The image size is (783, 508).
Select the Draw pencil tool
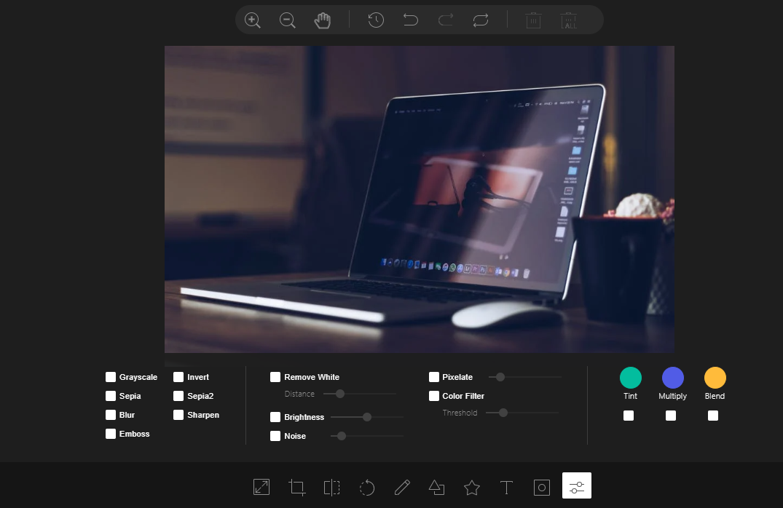point(402,487)
